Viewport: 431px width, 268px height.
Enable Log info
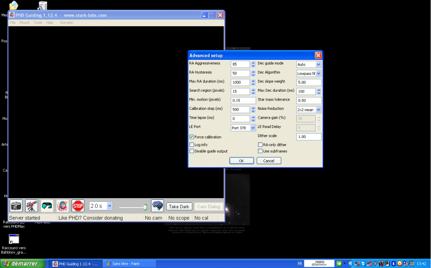pos(192,144)
